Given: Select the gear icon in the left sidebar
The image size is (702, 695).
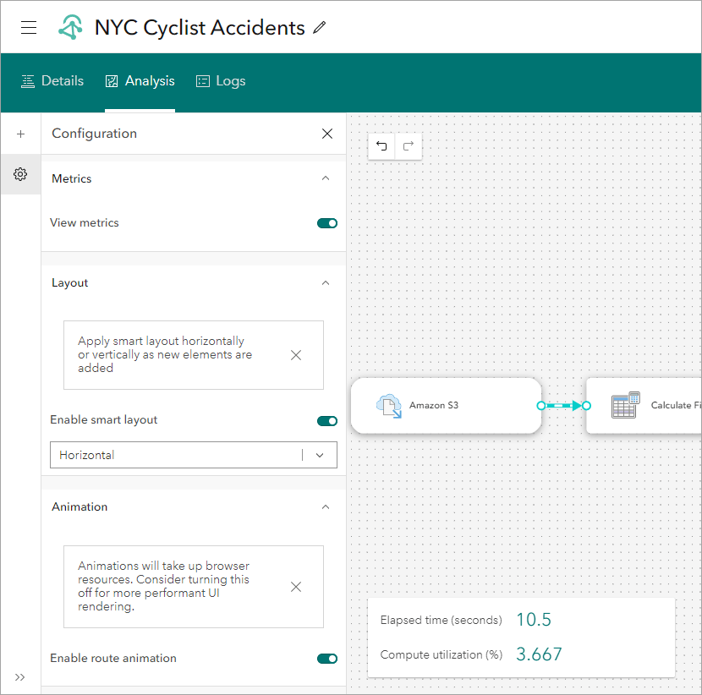Looking at the screenshot, I should pyautogui.click(x=20, y=174).
